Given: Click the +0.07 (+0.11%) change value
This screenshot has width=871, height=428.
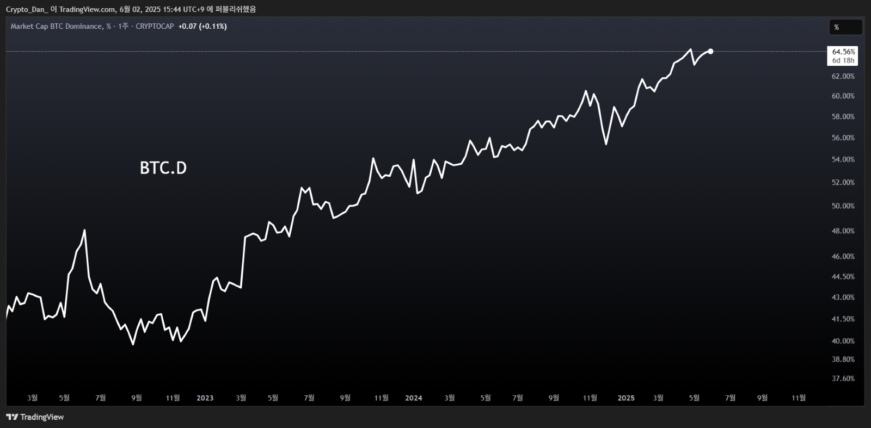Looking at the screenshot, I should 203,26.
